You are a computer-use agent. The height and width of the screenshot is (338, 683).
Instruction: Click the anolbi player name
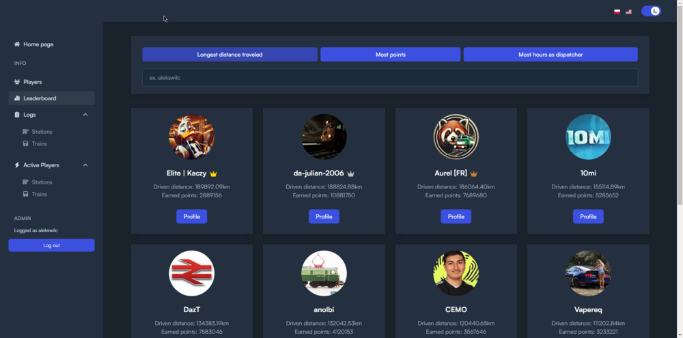[324, 310]
